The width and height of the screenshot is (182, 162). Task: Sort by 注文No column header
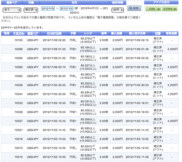(19, 33)
